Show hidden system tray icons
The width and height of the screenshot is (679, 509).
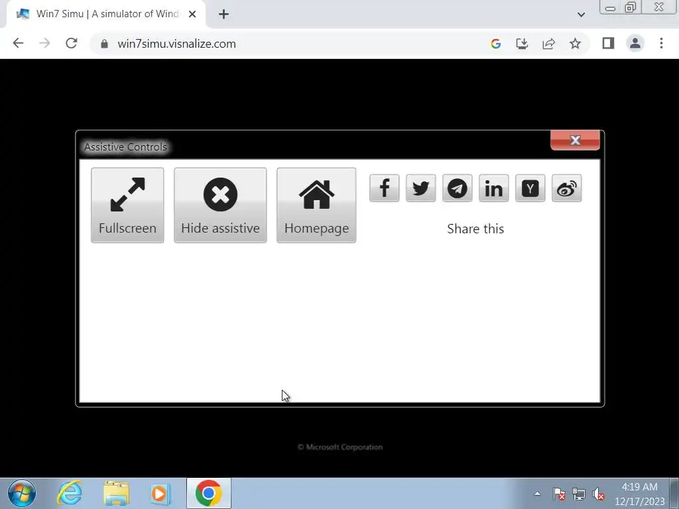(537, 494)
